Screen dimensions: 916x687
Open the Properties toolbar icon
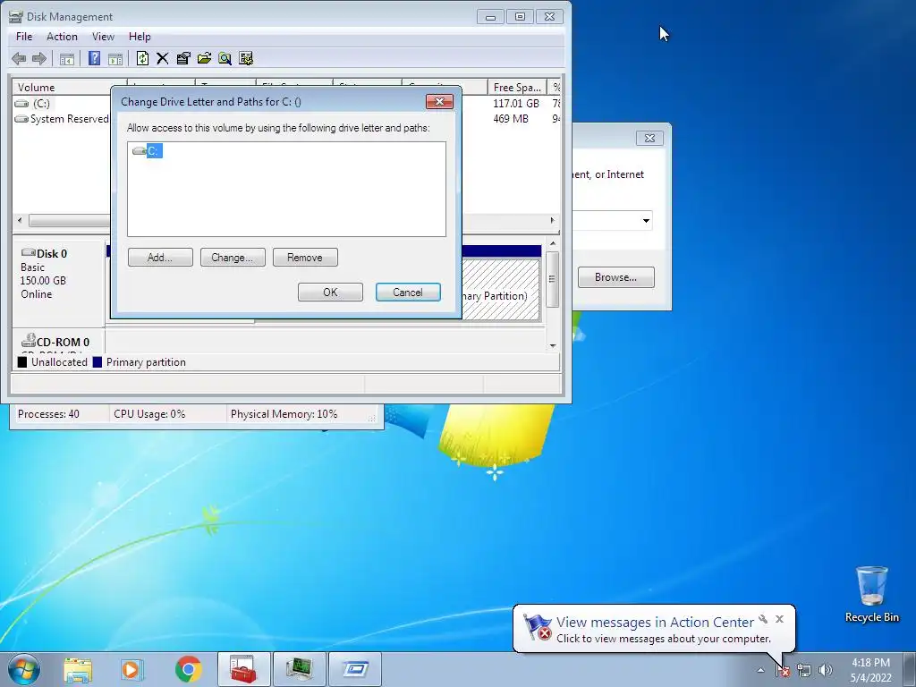[183, 58]
